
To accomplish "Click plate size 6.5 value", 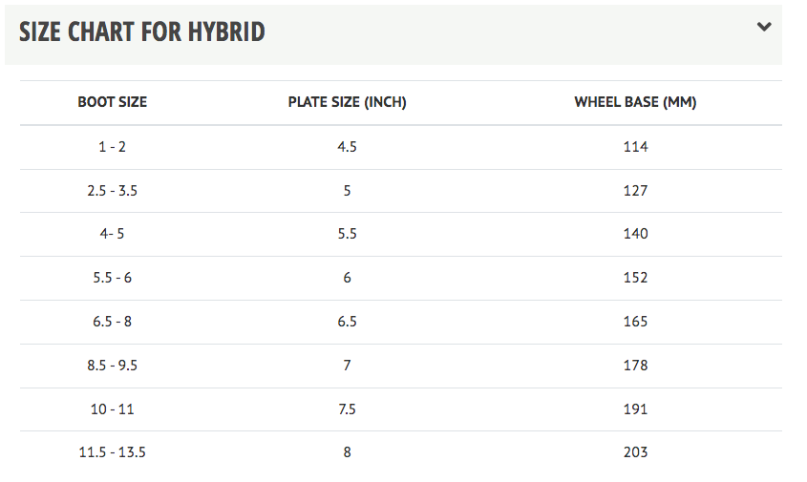I will (347, 322).
